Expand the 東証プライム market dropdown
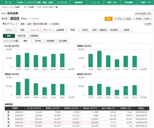The image size is (154, 128). click(x=10, y=24)
